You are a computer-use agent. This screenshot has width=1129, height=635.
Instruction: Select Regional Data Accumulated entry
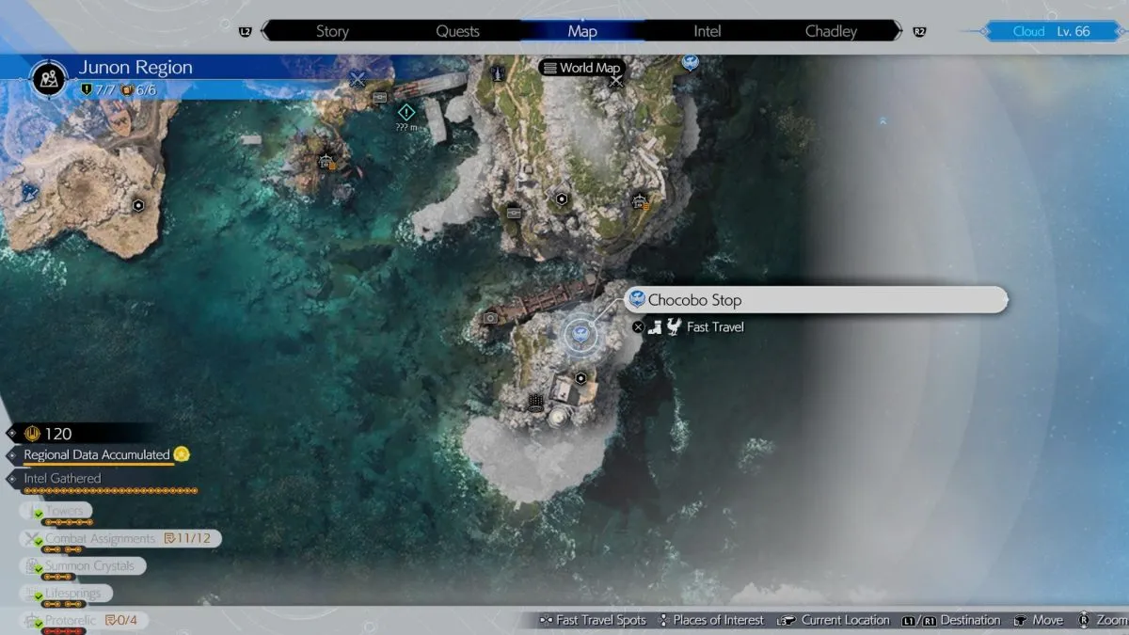tap(97, 454)
